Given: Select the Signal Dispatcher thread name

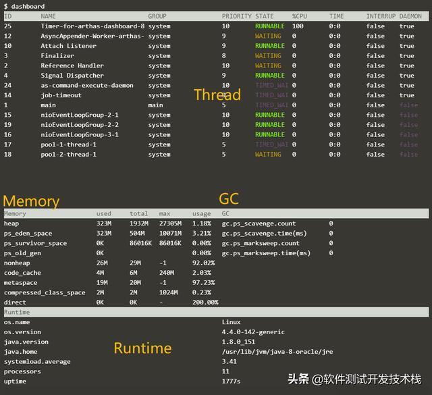Looking at the screenshot, I should click(72, 76).
